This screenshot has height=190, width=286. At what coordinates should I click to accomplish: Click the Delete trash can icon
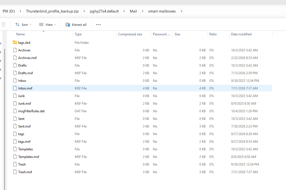pyautogui.click(x=4, y=24)
